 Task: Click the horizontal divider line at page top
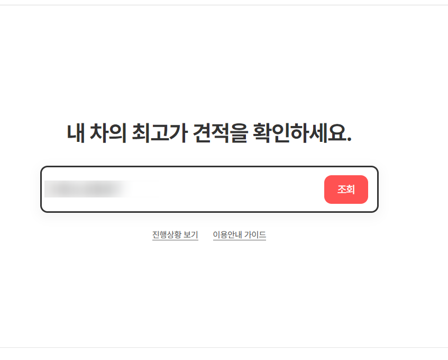pos(224,5)
